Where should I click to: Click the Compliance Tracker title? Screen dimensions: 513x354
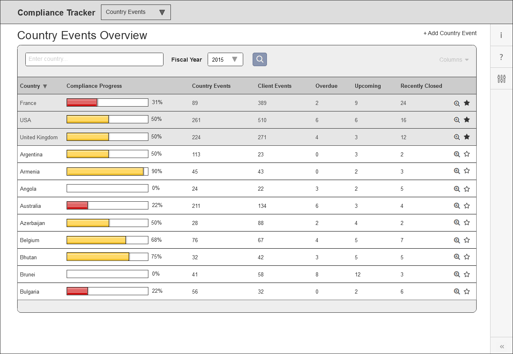[56, 13]
